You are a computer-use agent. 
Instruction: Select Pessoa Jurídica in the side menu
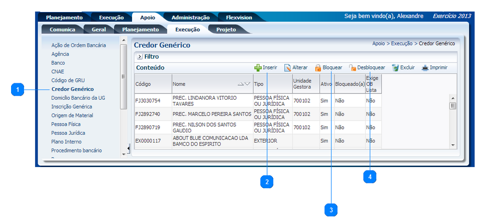tap(68, 133)
